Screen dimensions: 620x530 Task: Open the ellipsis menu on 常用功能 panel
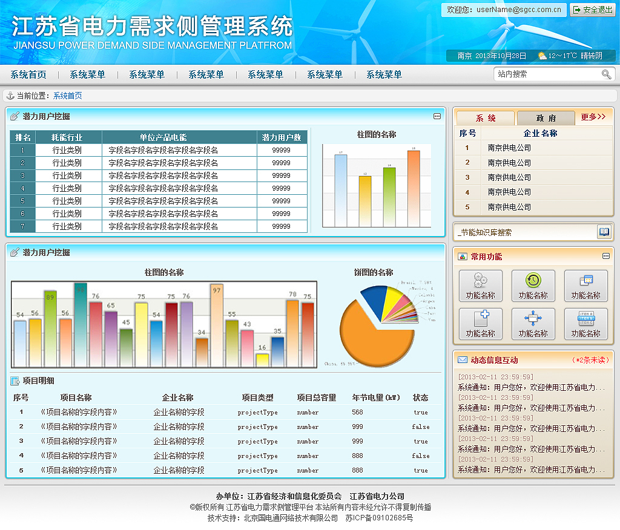605,256
